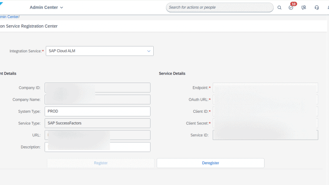Open the to-do checkmark icon with badge 10
The image size is (329, 185).
pyautogui.click(x=291, y=8)
